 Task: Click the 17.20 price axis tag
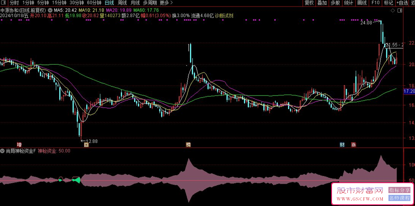point(409,91)
